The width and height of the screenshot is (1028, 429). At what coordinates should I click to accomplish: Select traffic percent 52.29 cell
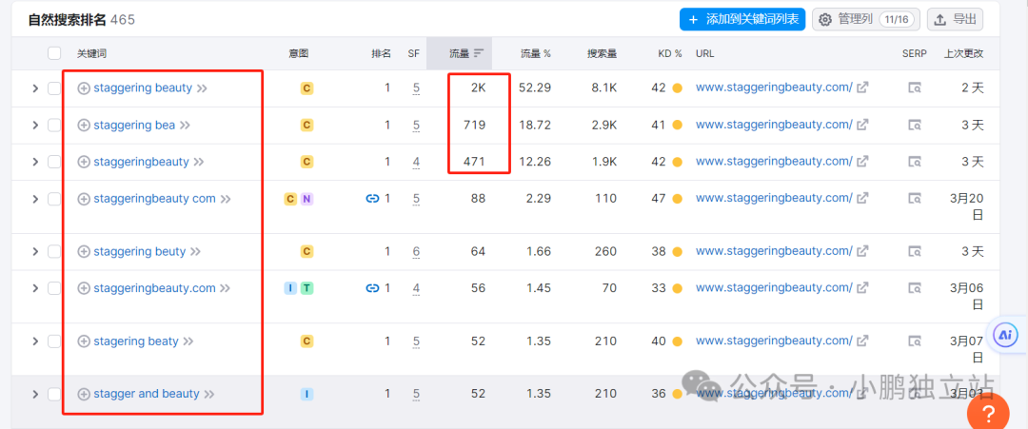535,88
